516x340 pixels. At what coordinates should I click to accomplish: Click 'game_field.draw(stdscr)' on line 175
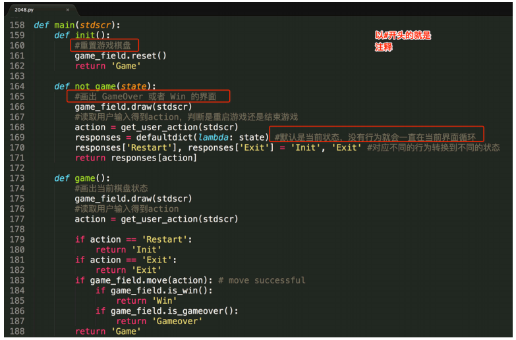pyautogui.click(x=133, y=199)
